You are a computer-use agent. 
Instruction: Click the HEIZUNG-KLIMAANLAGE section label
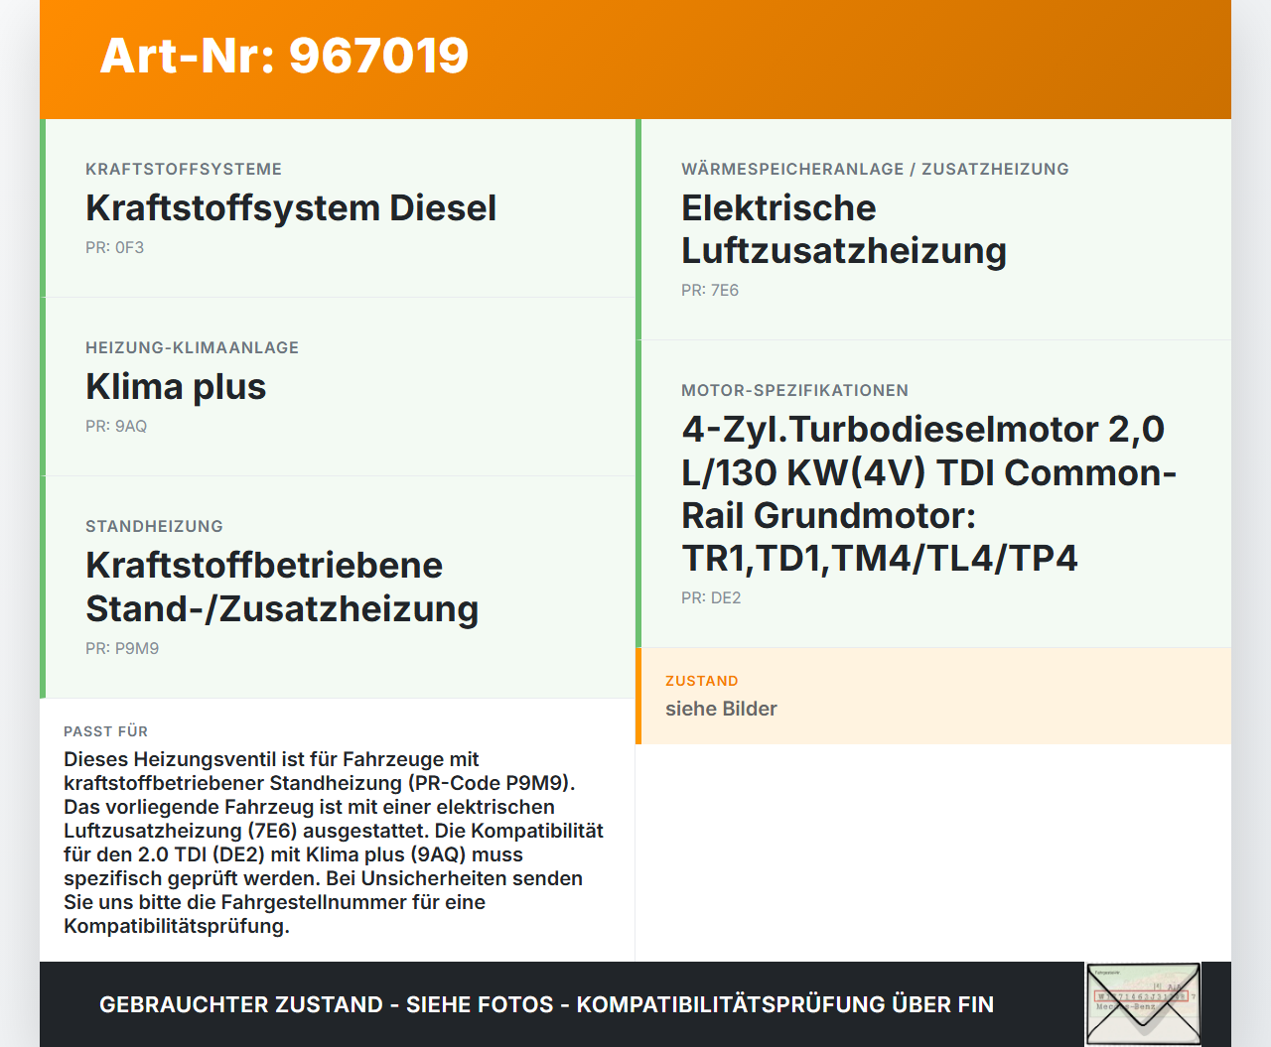point(193,347)
